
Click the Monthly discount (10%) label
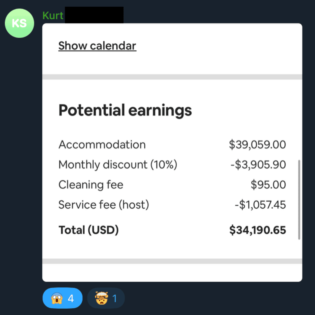click(x=118, y=165)
